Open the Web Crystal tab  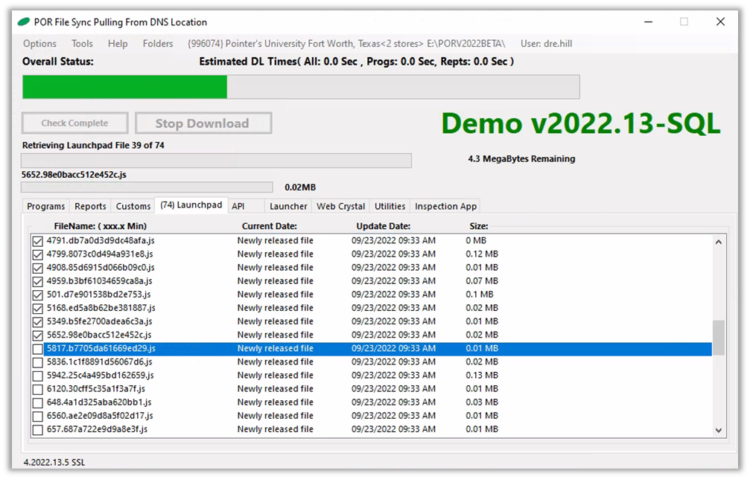(x=340, y=206)
